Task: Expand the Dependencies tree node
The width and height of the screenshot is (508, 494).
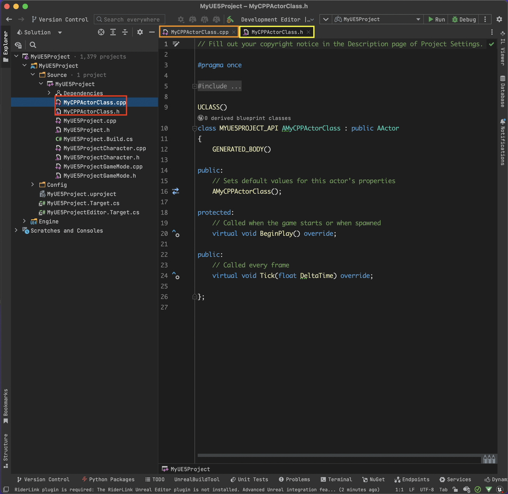Action: (x=49, y=93)
